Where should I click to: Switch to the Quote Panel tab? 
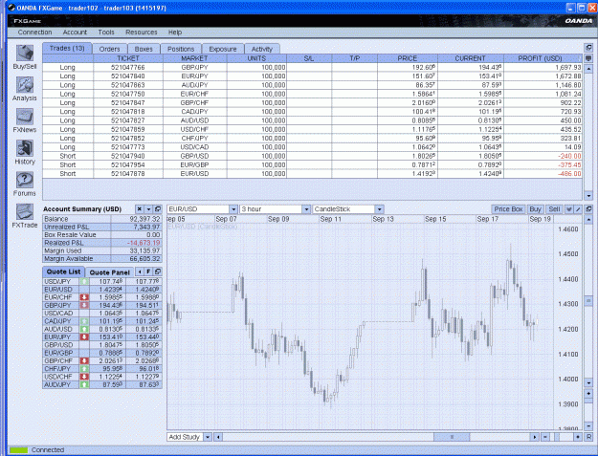click(110, 272)
